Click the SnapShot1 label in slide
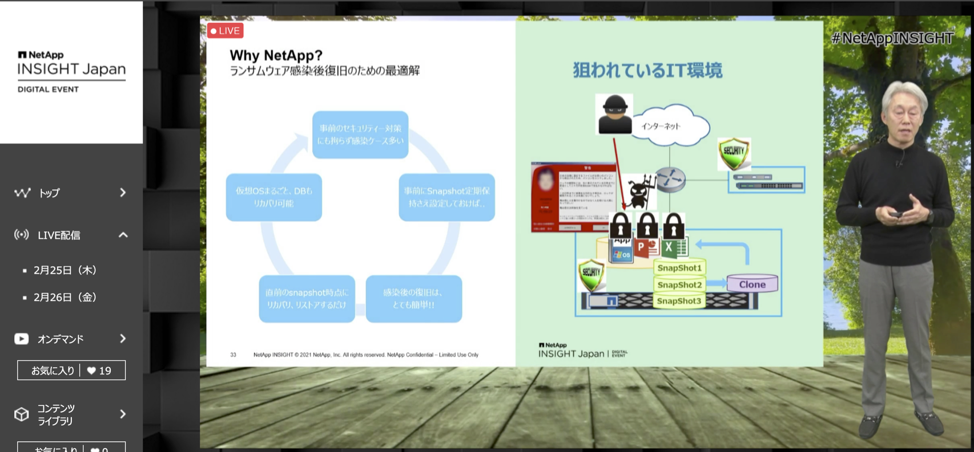This screenshot has width=974, height=452. [x=679, y=268]
